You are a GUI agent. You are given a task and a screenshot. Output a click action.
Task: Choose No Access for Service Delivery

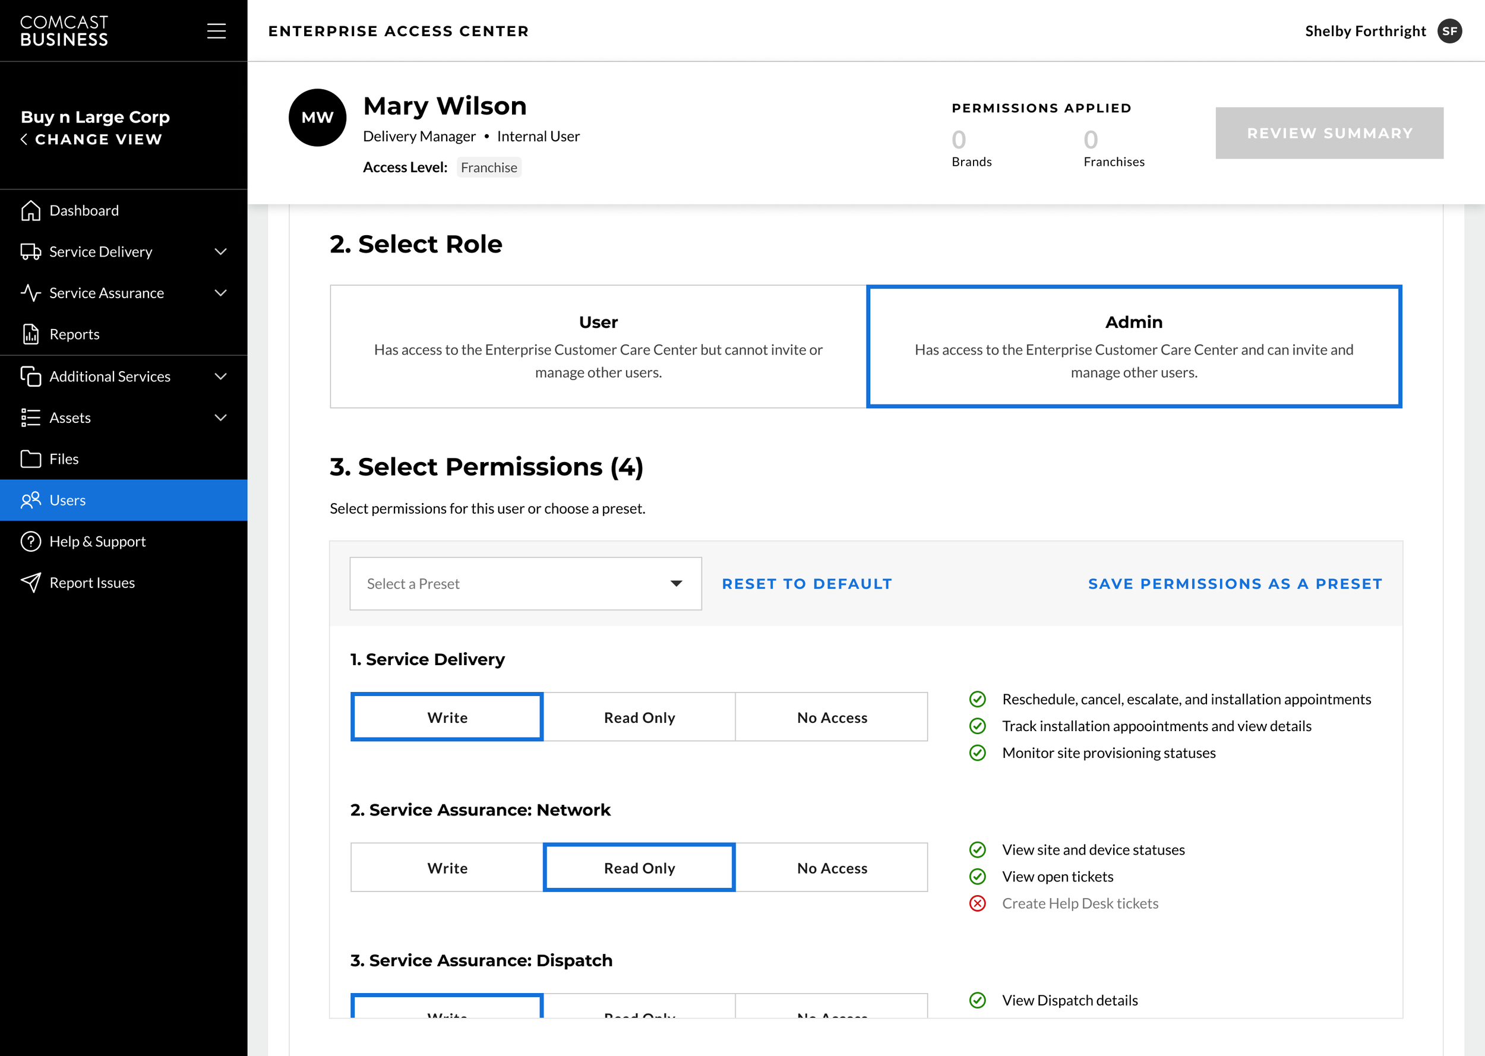832,717
